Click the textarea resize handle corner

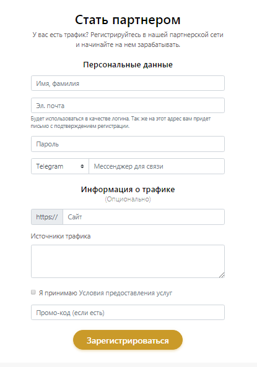tap(222, 275)
